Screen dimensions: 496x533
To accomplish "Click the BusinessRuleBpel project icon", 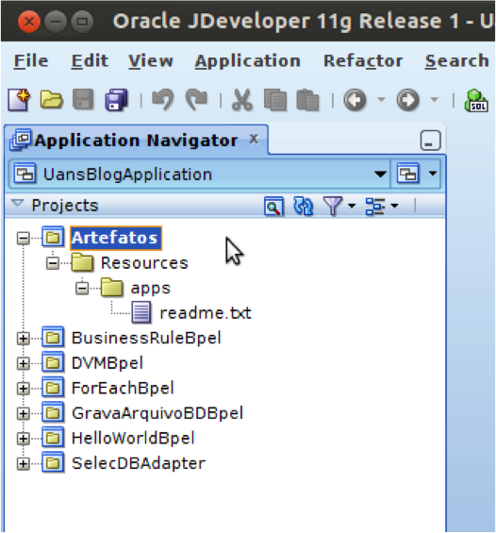I will tap(53, 337).
